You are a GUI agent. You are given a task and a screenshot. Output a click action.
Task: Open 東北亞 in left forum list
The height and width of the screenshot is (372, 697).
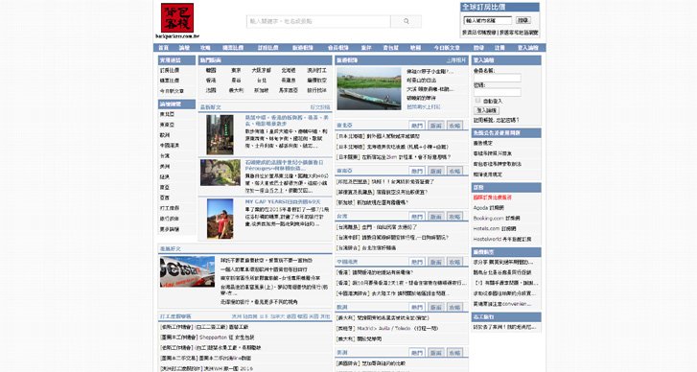click(167, 114)
